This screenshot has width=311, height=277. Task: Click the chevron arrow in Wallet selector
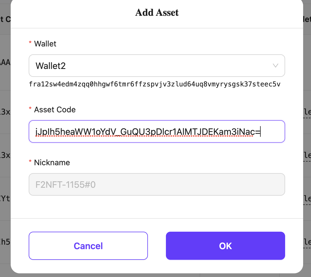(x=275, y=66)
